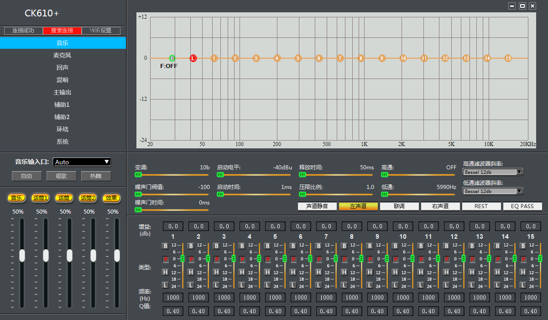The height and width of the screenshot is (320, 548).
Task: Toggle the 效果 yellow channel button
Action: point(111,198)
